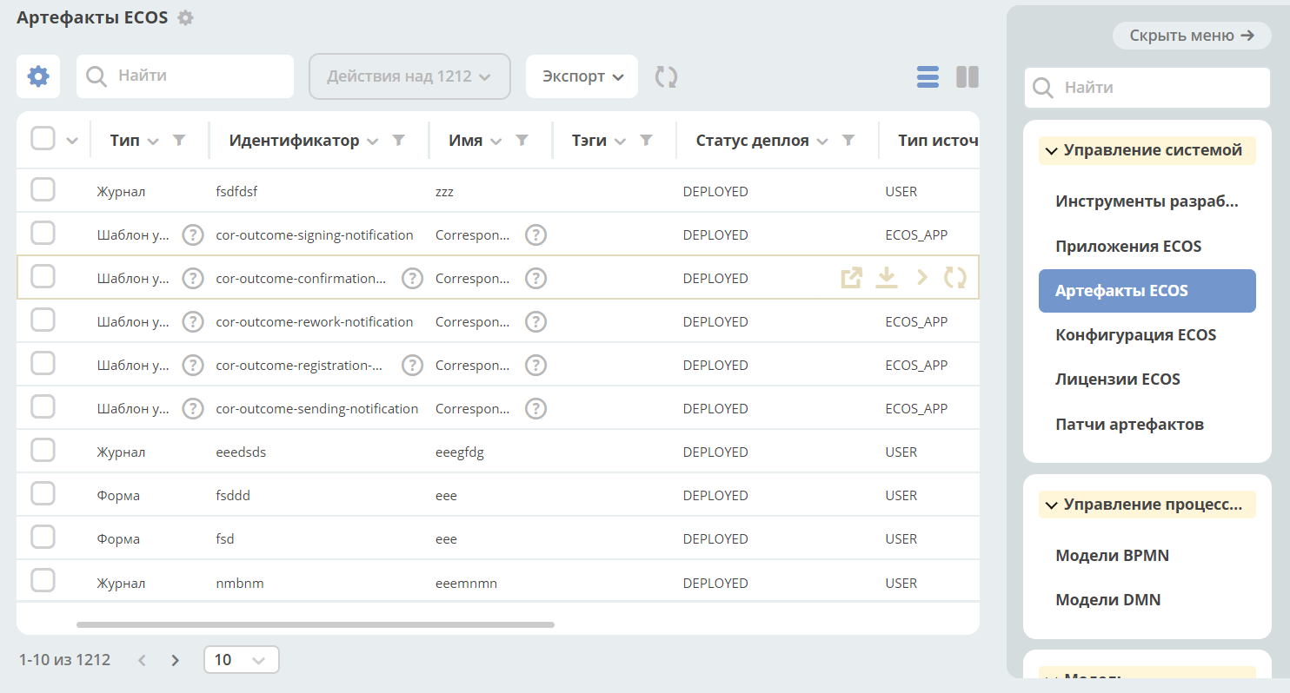The height and width of the screenshot is (693, 1290).
Task: Select the fsd row checkbox
Action: [43, 537]
